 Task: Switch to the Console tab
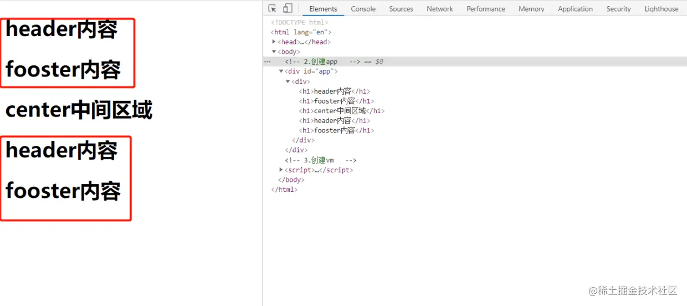(x=363, y=9)
